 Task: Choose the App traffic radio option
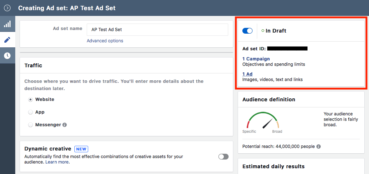[30, 112]
